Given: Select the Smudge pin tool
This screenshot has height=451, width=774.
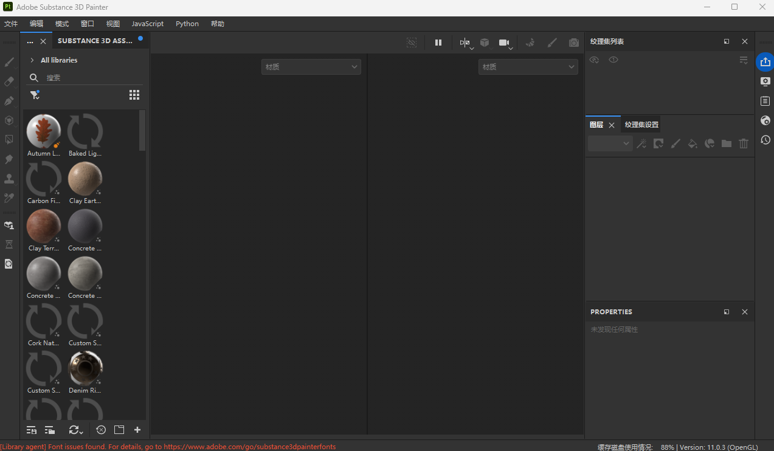Looking at the screenshot, I should point(9,159).
